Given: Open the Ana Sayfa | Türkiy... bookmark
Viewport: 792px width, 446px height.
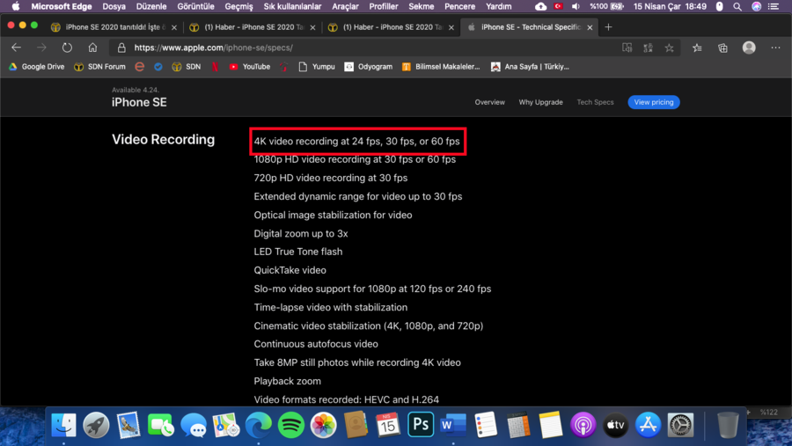Looking at the screenshot, I should click(530, 67).
